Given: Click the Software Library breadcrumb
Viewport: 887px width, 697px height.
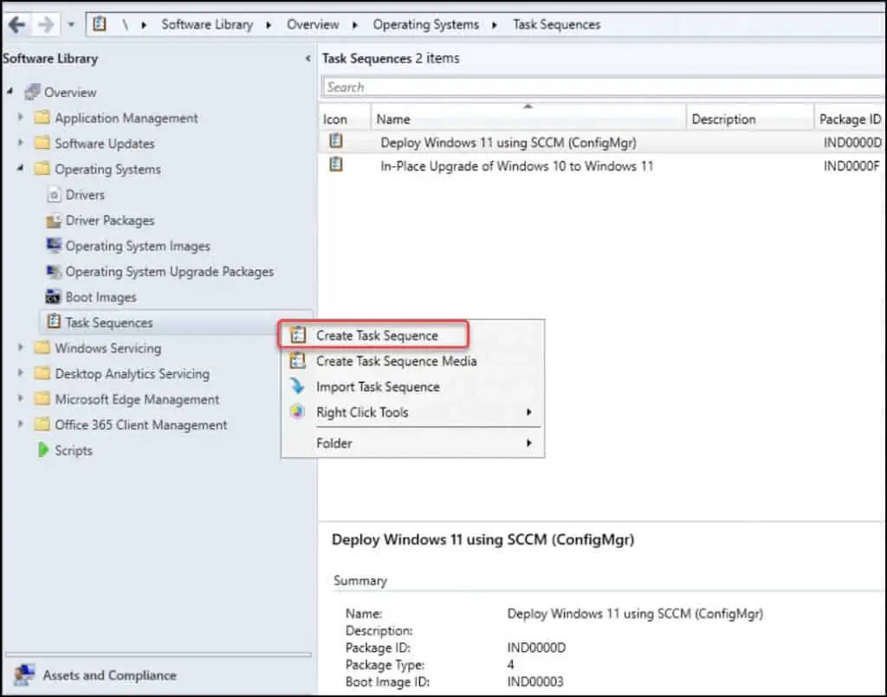Looking at the screenshot, I should point(207,24).
